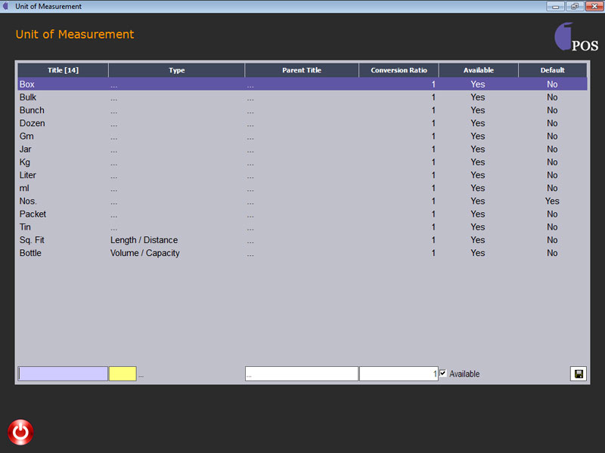This screenshot has height=453, width=605.
Task: Select the Bottle row
Action: 31,253
